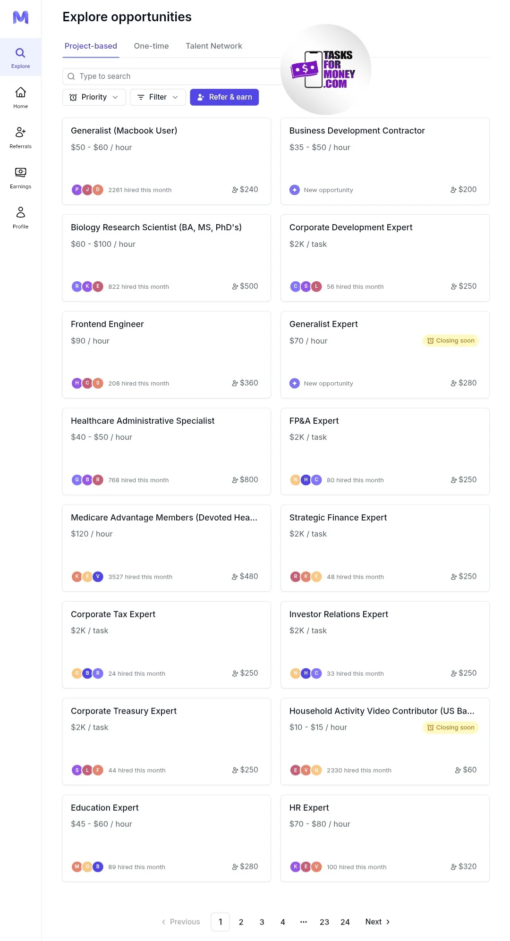
Task: Expand the Filter dropdown
Action: tap(158, 97)
